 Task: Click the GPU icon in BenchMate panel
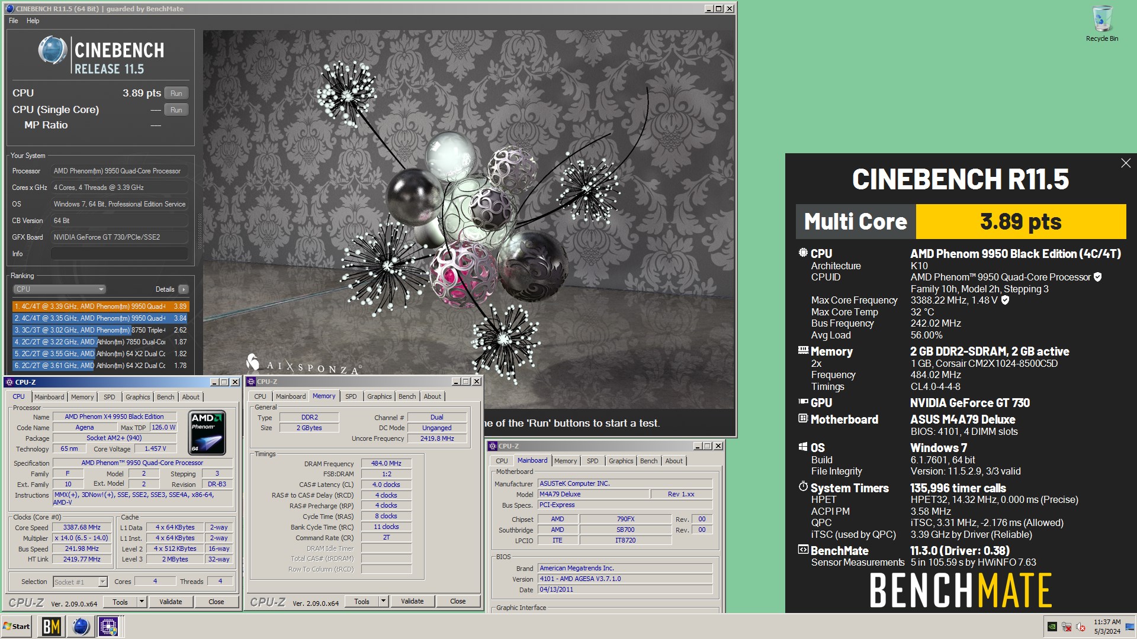pos(803,402)
